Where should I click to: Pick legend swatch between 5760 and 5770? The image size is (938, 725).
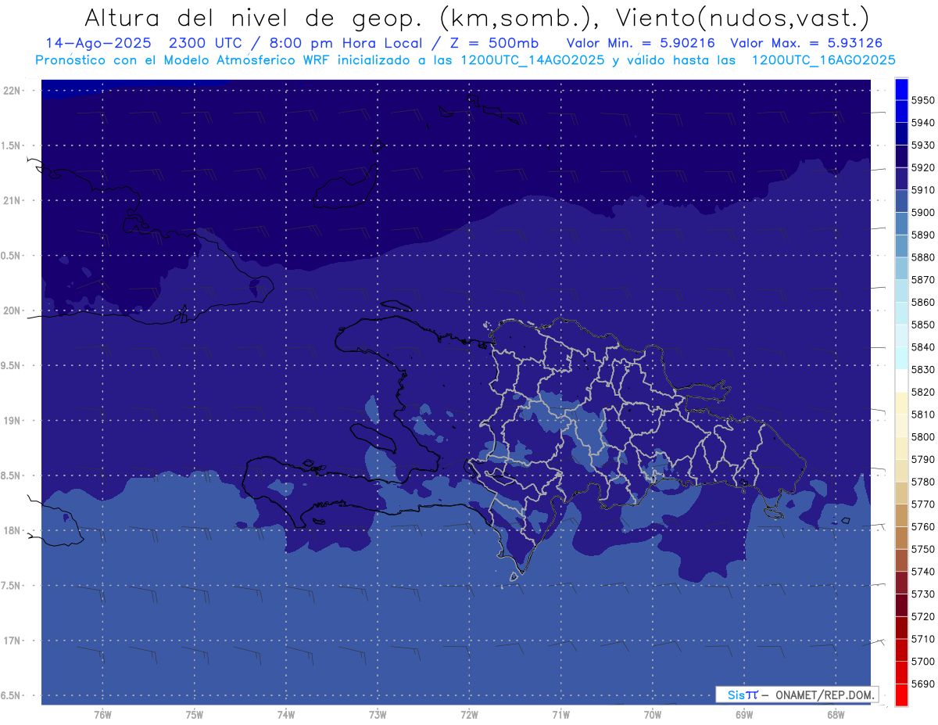click(901, 515)
